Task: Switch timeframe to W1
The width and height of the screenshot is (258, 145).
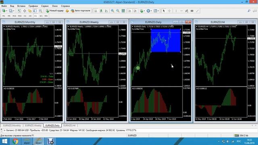Action: (41, 16)
